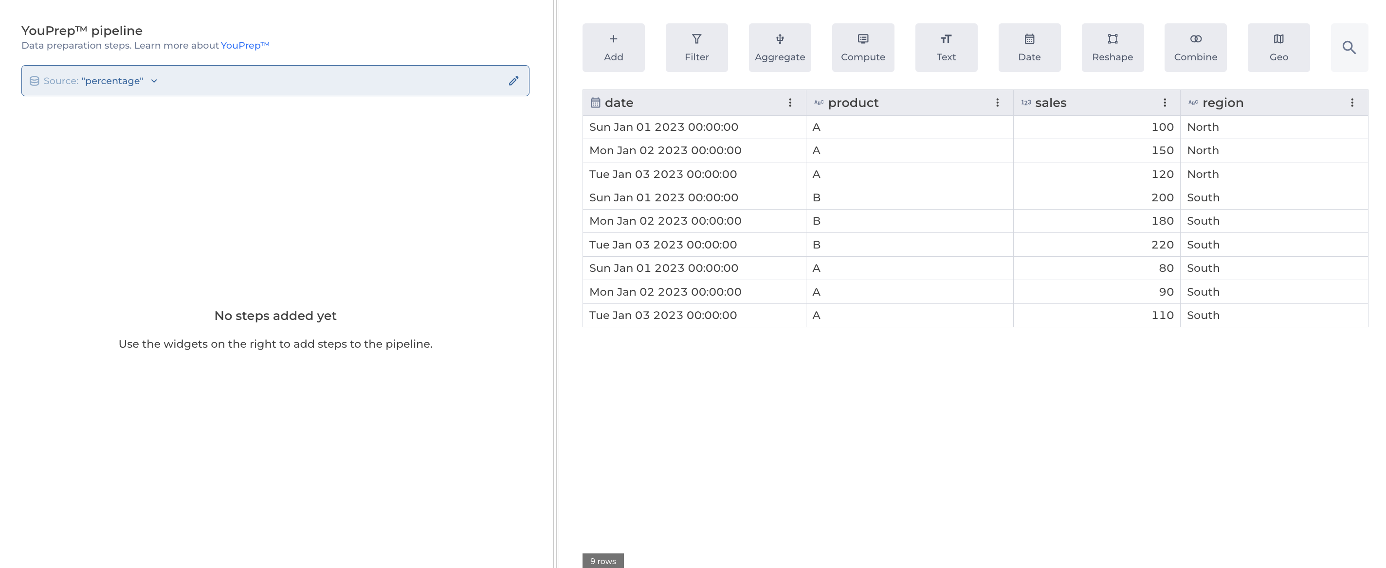Click the 9 rows indicator
Viewport: 1386px width, 568px height.
coord(602,561)
